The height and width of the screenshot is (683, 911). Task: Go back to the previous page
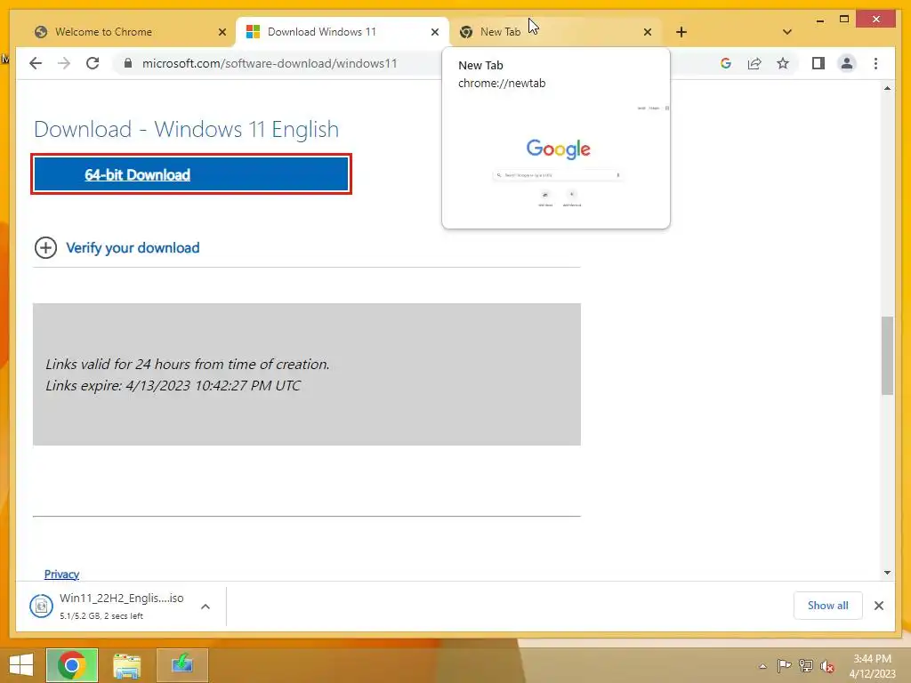[x=36, y=63]
